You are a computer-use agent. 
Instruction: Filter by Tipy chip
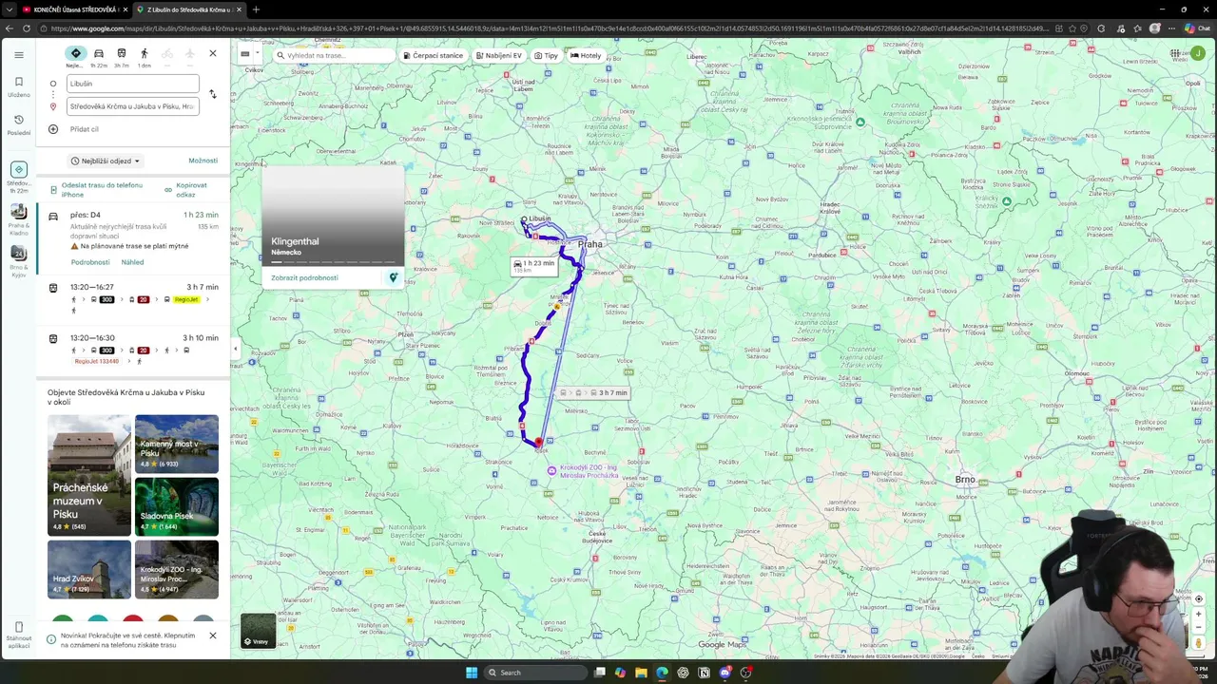click(546, 55)
